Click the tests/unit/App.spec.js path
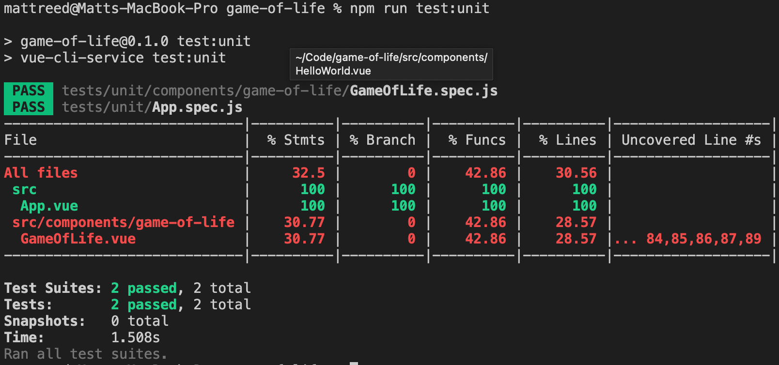 point(152,107)
